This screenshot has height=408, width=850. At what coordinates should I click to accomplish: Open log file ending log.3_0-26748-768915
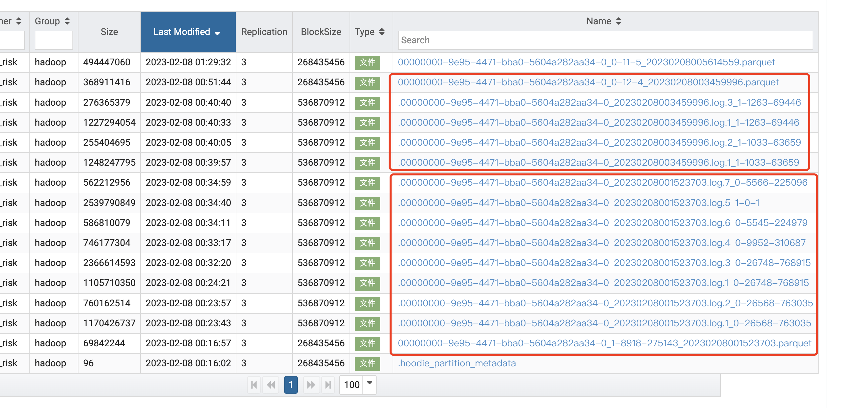pyautogui.click(x=604, y=263)
